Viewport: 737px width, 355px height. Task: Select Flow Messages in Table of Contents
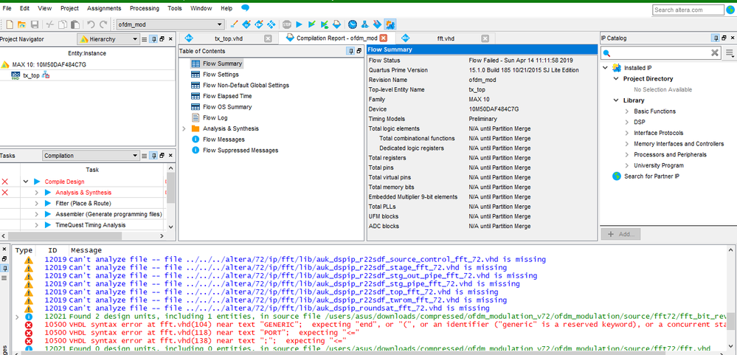coord(223,139)
